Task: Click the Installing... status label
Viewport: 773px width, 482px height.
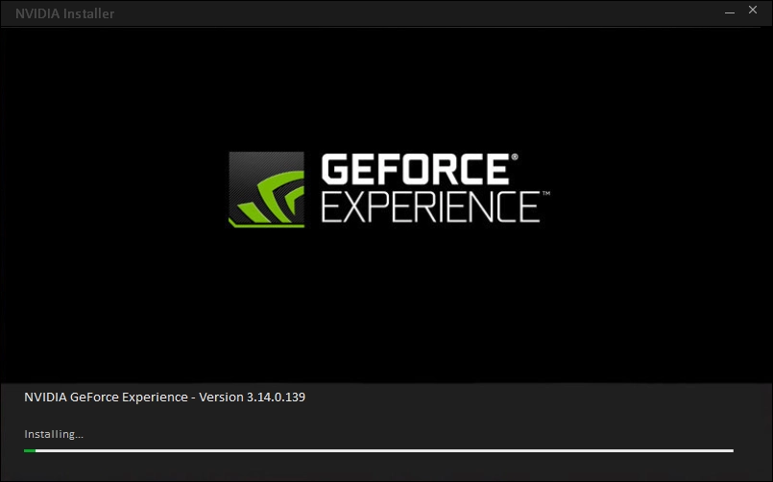Action: click(x=54, y=434)
